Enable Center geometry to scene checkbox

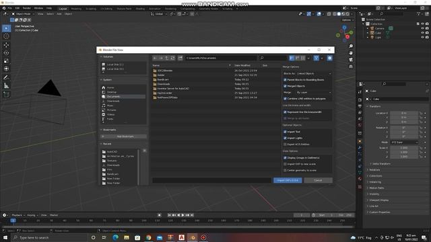pos(285,170)
